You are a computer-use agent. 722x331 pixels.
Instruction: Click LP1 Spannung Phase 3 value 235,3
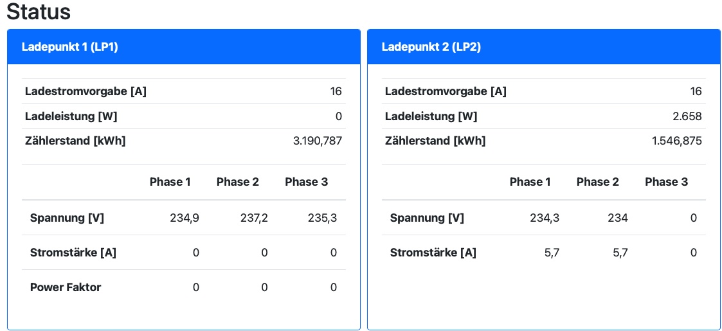(x=322, y=218)
